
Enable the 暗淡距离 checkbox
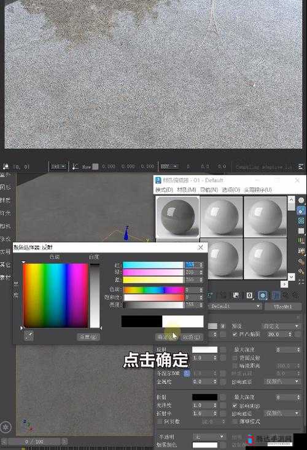coord(235,366)
